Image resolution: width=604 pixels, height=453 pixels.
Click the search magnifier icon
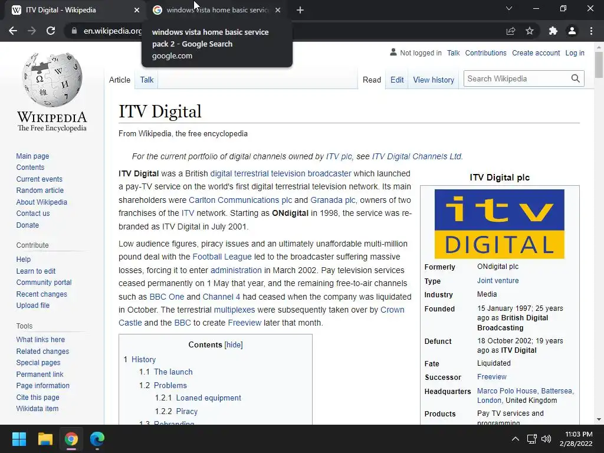click(576, 78)
